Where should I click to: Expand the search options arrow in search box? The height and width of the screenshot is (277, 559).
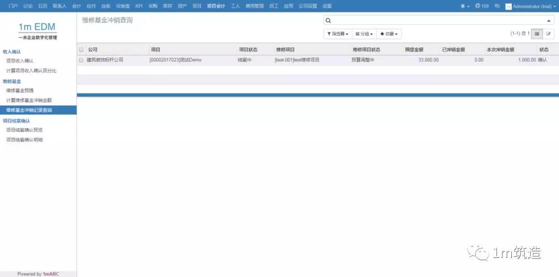549,21
